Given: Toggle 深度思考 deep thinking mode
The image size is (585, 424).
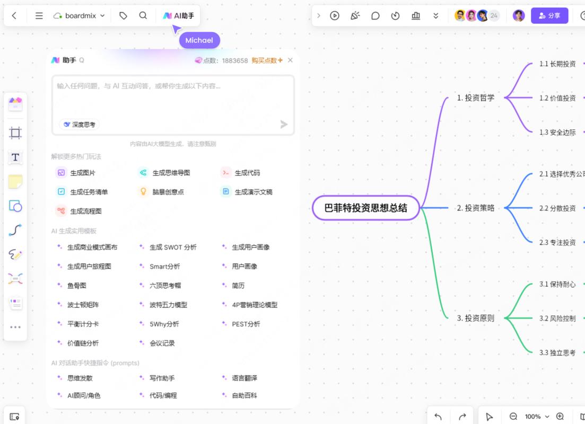Looking at the screenshot, I should 80,125.
